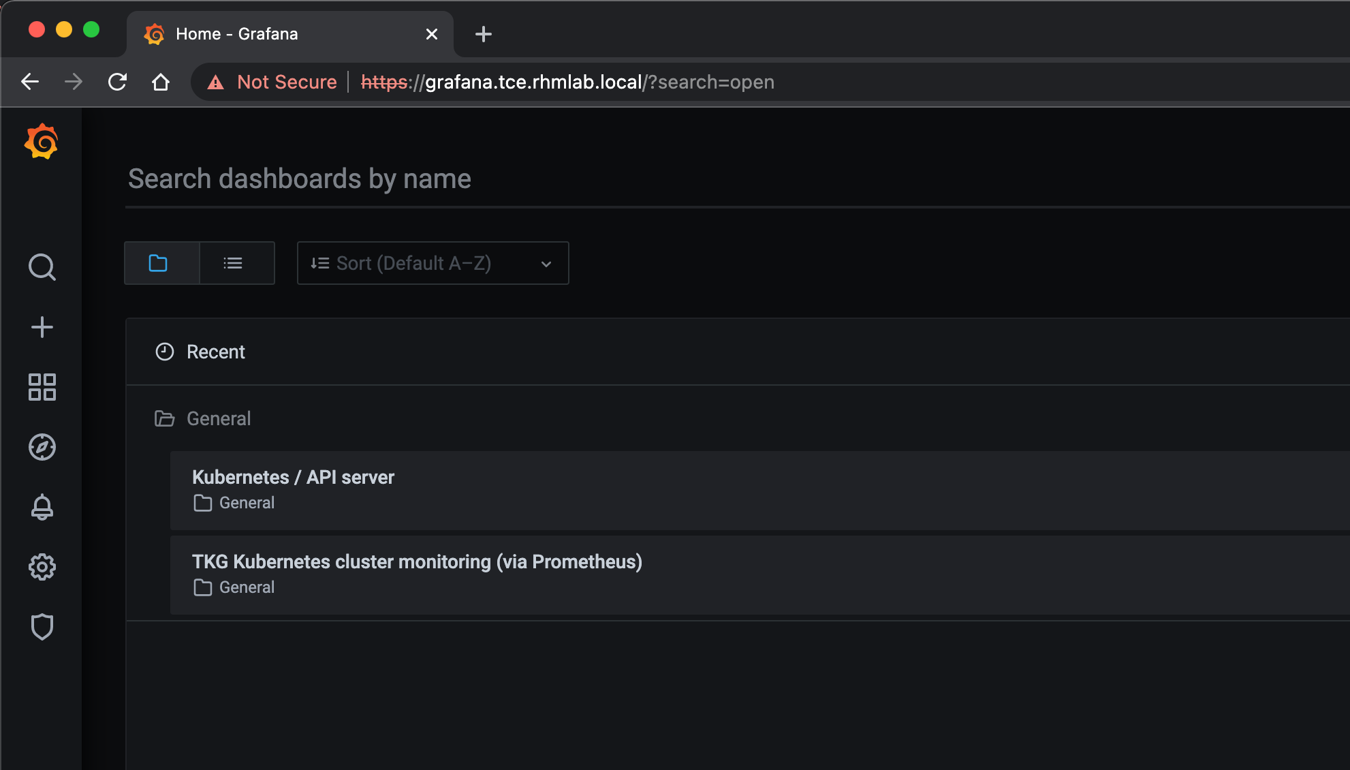The height and width of the screenshot is (770, 1350).
Task: Open the Server Admin shield icon
Action: pos(42,627)
